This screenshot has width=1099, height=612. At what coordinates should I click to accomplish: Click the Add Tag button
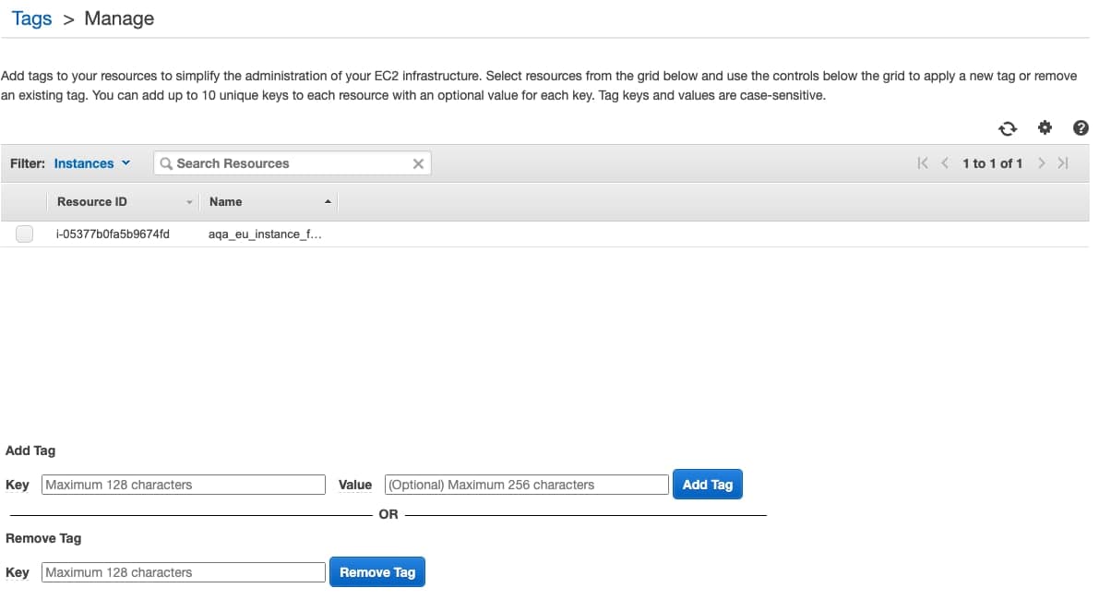(707, 485)
